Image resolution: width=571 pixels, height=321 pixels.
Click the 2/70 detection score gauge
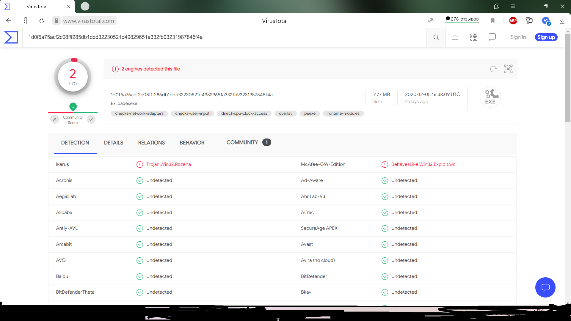point(73,77)
